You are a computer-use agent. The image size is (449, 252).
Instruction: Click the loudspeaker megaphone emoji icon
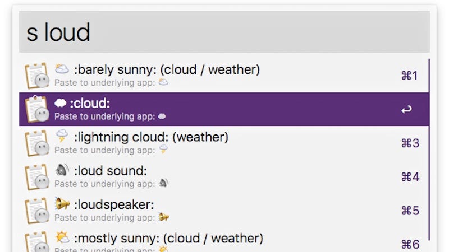coord(62,204)
